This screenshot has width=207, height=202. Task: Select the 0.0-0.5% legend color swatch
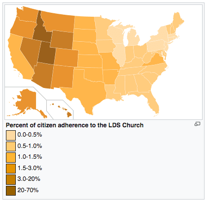click(x=11, y=135)
